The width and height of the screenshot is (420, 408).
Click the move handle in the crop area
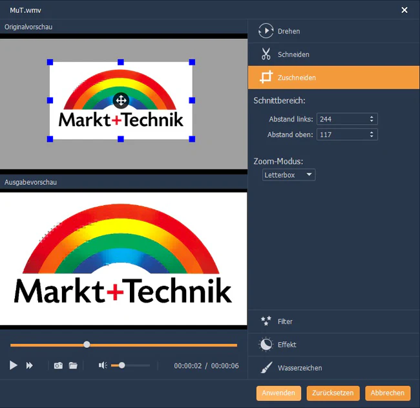coord(121,100)
